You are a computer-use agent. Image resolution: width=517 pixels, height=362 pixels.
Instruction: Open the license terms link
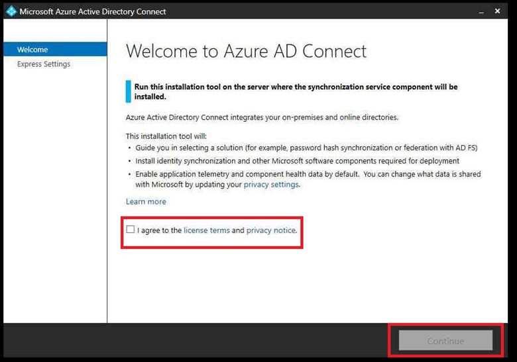coord(207,230)
